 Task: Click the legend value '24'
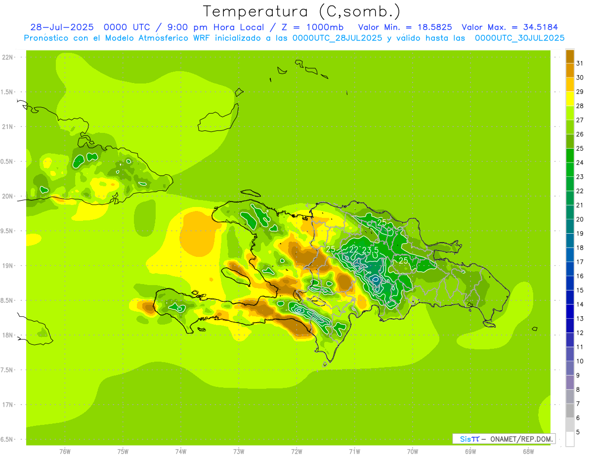coord(580,163)
